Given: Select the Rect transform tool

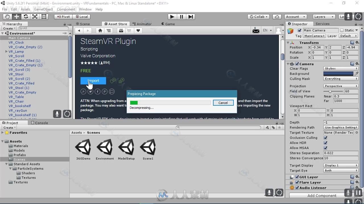Looking at the screenshot, I should [x=44, y=17].
